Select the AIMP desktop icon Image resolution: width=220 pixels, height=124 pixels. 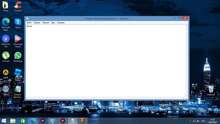point(5,74)
